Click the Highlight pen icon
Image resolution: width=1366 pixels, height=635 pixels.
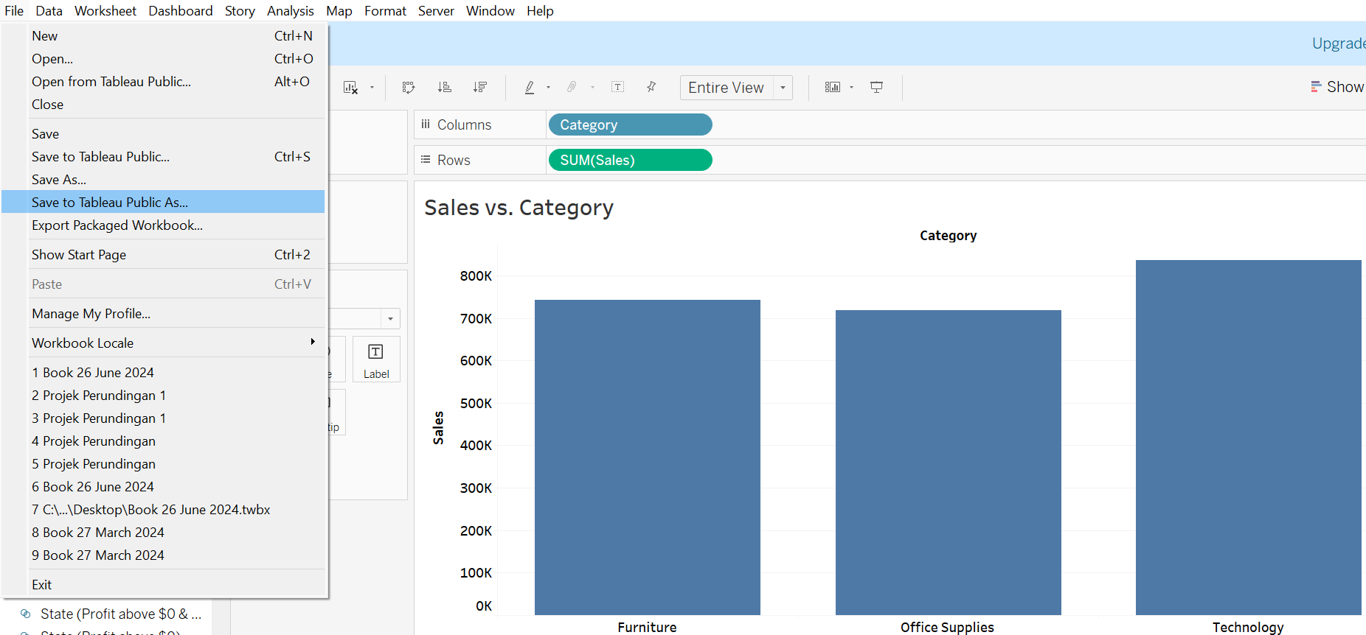[530, 88]
